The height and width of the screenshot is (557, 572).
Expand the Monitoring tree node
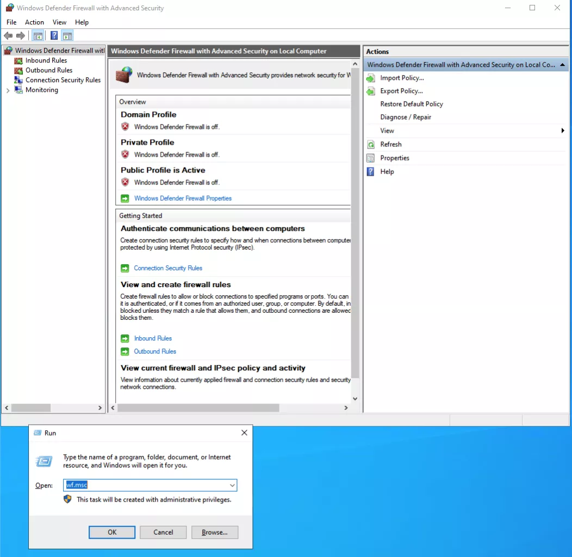pos(7,90)
